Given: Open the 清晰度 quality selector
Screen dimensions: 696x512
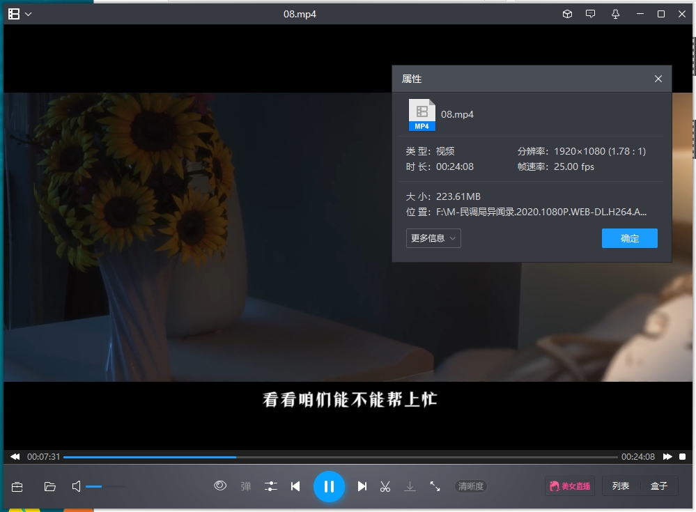Looking at the screenshot, I should click(471, 486).
